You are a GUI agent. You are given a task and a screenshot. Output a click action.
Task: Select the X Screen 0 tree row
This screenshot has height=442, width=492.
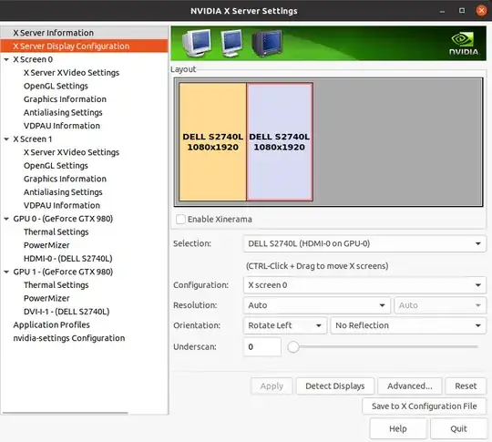point(85,59)
